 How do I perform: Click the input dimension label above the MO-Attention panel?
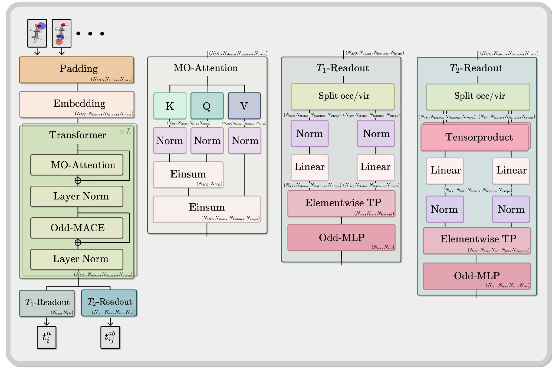[238, 54]
